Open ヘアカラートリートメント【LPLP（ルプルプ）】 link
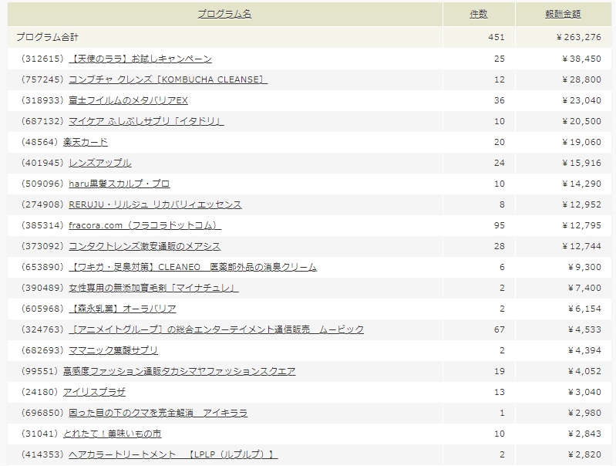 pos(173,455)
